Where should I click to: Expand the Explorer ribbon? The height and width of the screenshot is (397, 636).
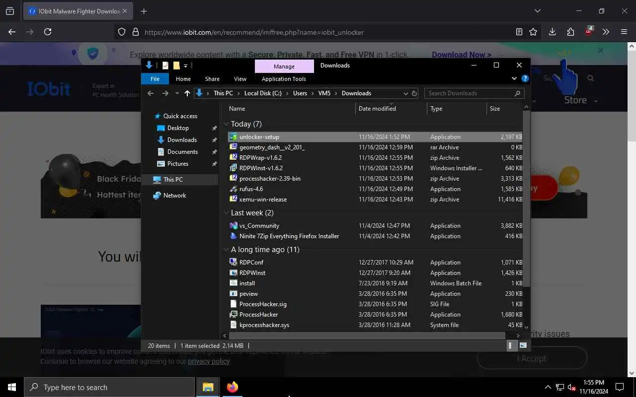(514, 78)
